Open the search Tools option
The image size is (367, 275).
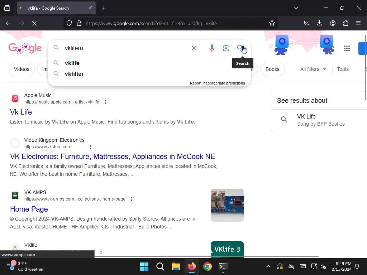pos(343,69)
